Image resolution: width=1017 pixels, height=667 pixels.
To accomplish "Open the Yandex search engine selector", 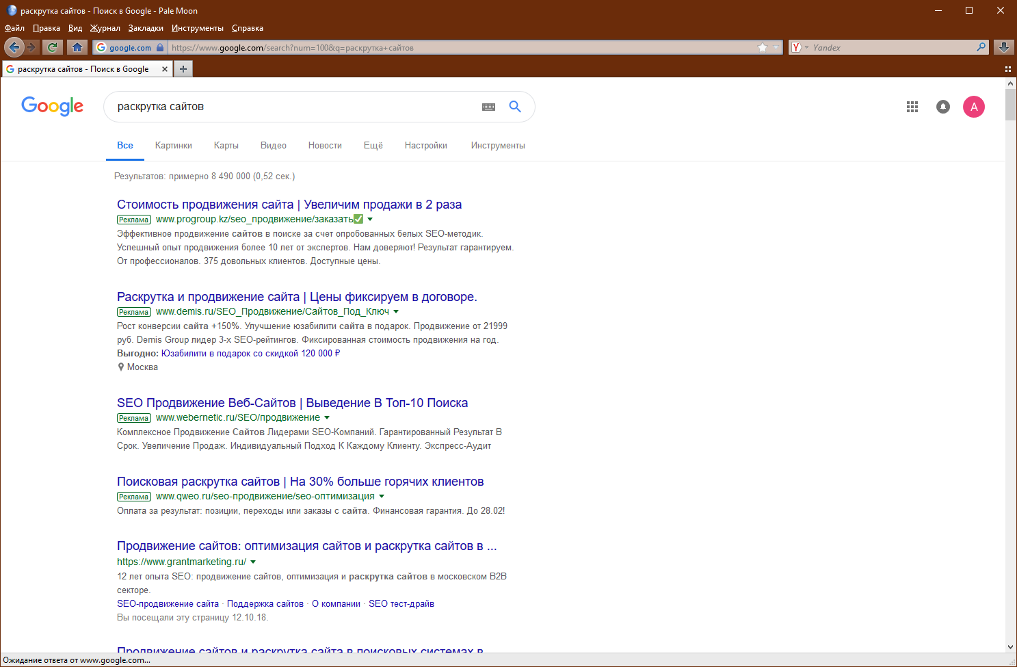I will click(800, 47).
